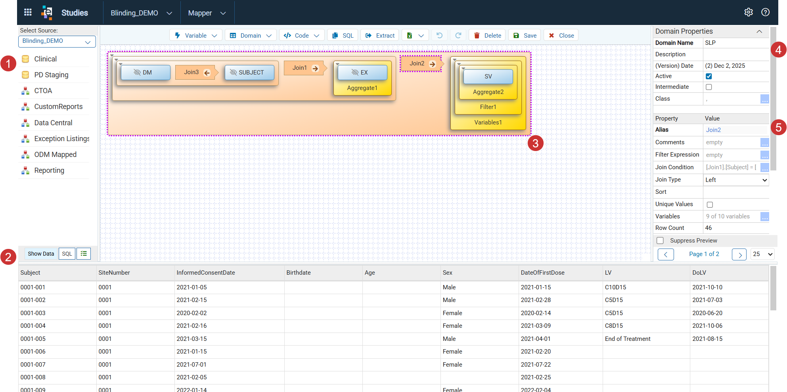Image resolution: width=787 pixels, height=392 pixels.
Task: Open the Comments ellipsis editor
Action: [765, 143]
